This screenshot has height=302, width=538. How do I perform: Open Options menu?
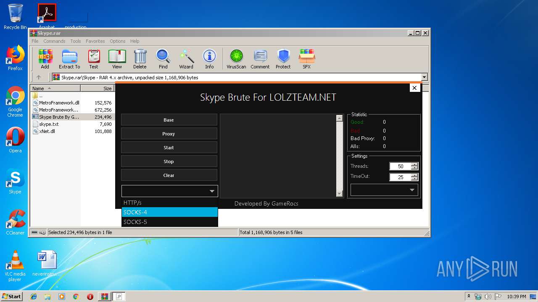tap(118, 41)
